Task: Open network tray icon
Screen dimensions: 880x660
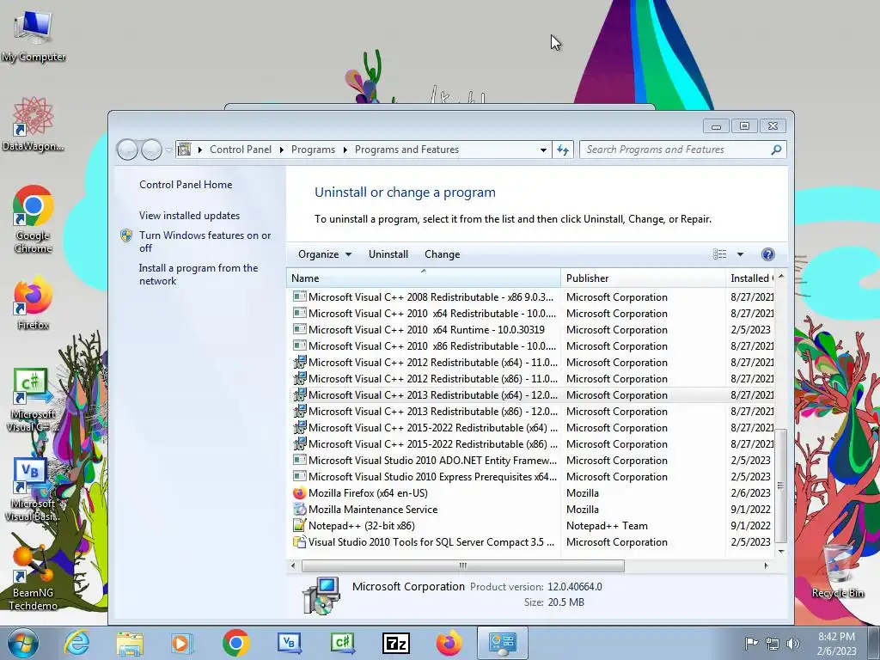Action: click(x=773, y=644)
